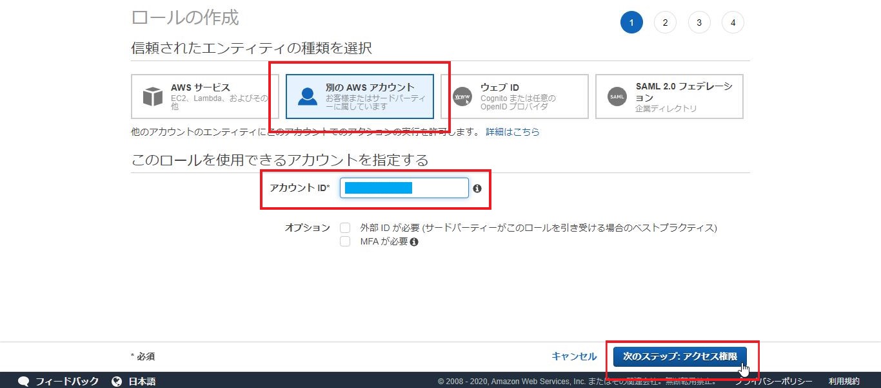Select the SAML 2.0 フェデレーション card
Screen dimensions: 881x388
(669, 97)
